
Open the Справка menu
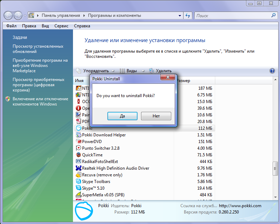[82, 26]
